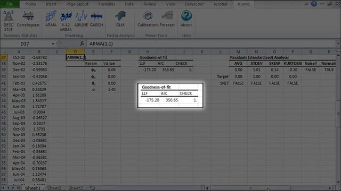Image resolution: width=341 pixels, height=191 pixels.
Task: Open the Developer ribbon tab
Action: [194, 4]
